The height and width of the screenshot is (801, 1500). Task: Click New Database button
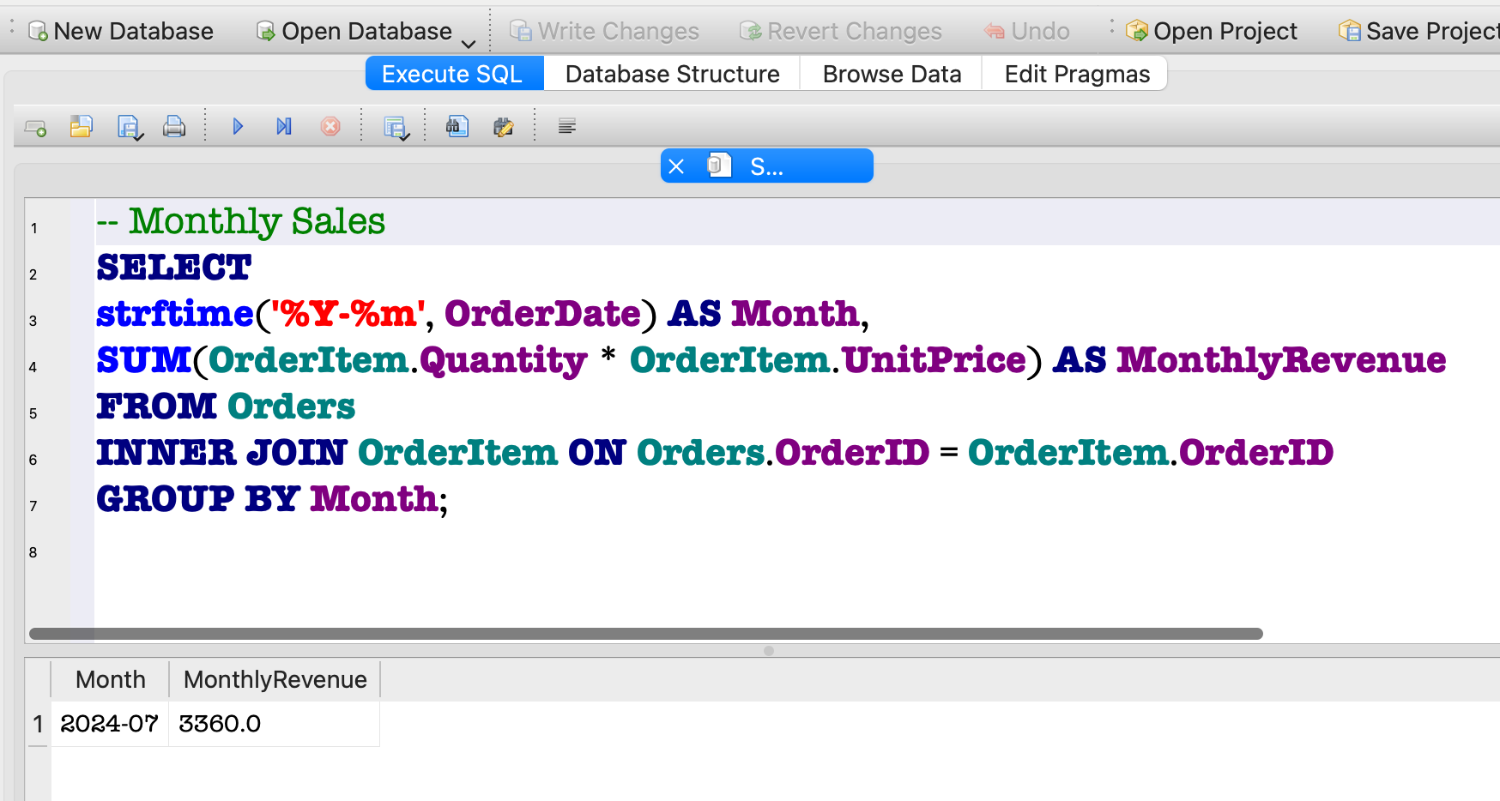coord(121,31)
